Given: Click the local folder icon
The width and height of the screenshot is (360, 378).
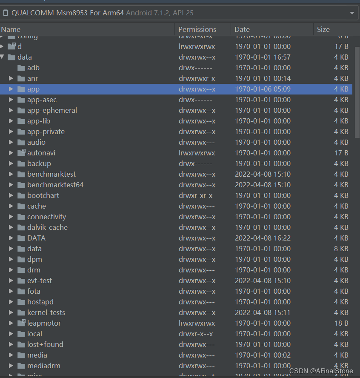Looking at the screenshot, I should (21, 334).
